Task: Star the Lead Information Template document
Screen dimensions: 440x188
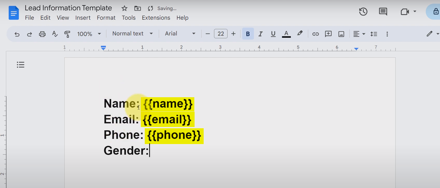Action: (125, 9)
